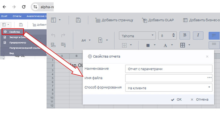This screenshot has height=123, width=220.
Task: Open the Аналитические menu tab
Action: click(x=37, y=16)
